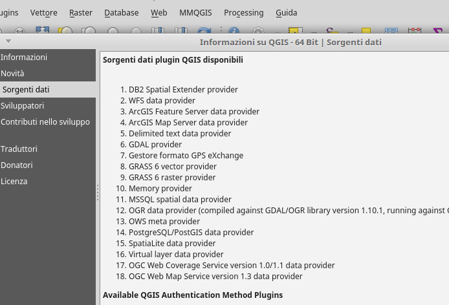Image resolution: width=449 pixels, height=305 pixels.
Task: Click 'ArcGIS Feature Server data provider' entry
Action: pos(194,111)
